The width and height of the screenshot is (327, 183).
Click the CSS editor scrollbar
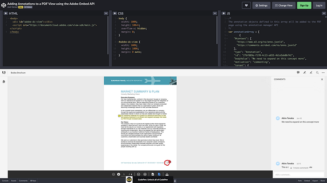[x=217, y=30]
